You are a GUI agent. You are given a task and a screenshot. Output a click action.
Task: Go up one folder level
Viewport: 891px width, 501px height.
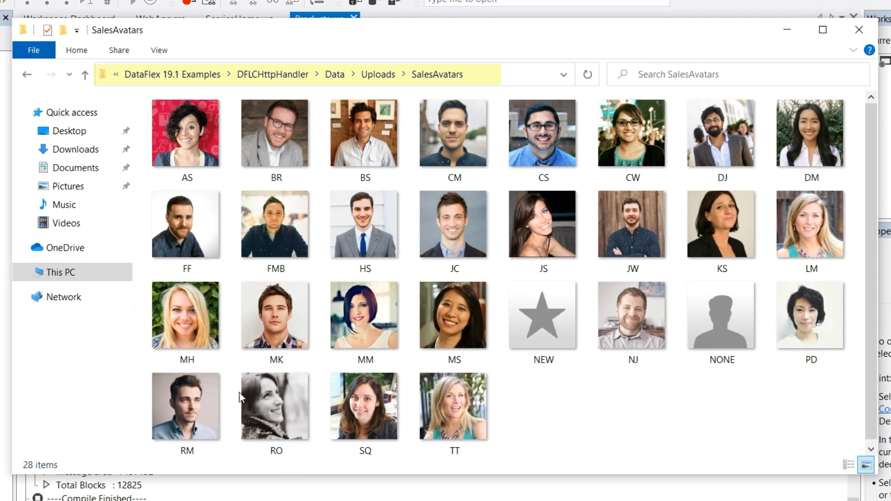click(84, 75)
